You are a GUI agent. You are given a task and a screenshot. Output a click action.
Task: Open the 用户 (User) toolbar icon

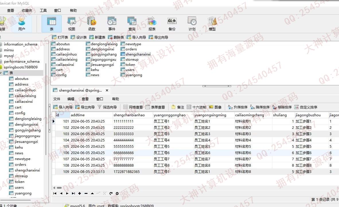point(22,23)
